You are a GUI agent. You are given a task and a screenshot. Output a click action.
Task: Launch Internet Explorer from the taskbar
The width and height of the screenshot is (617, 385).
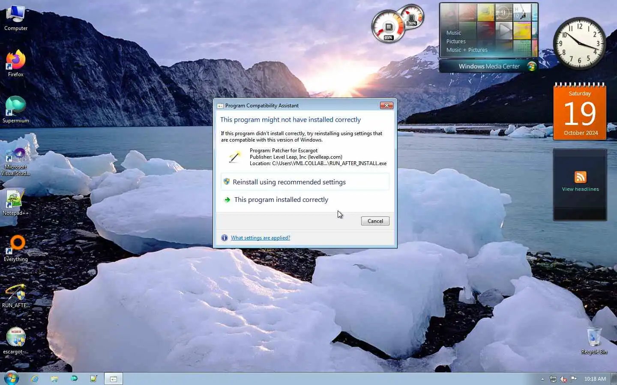point(35,379)
